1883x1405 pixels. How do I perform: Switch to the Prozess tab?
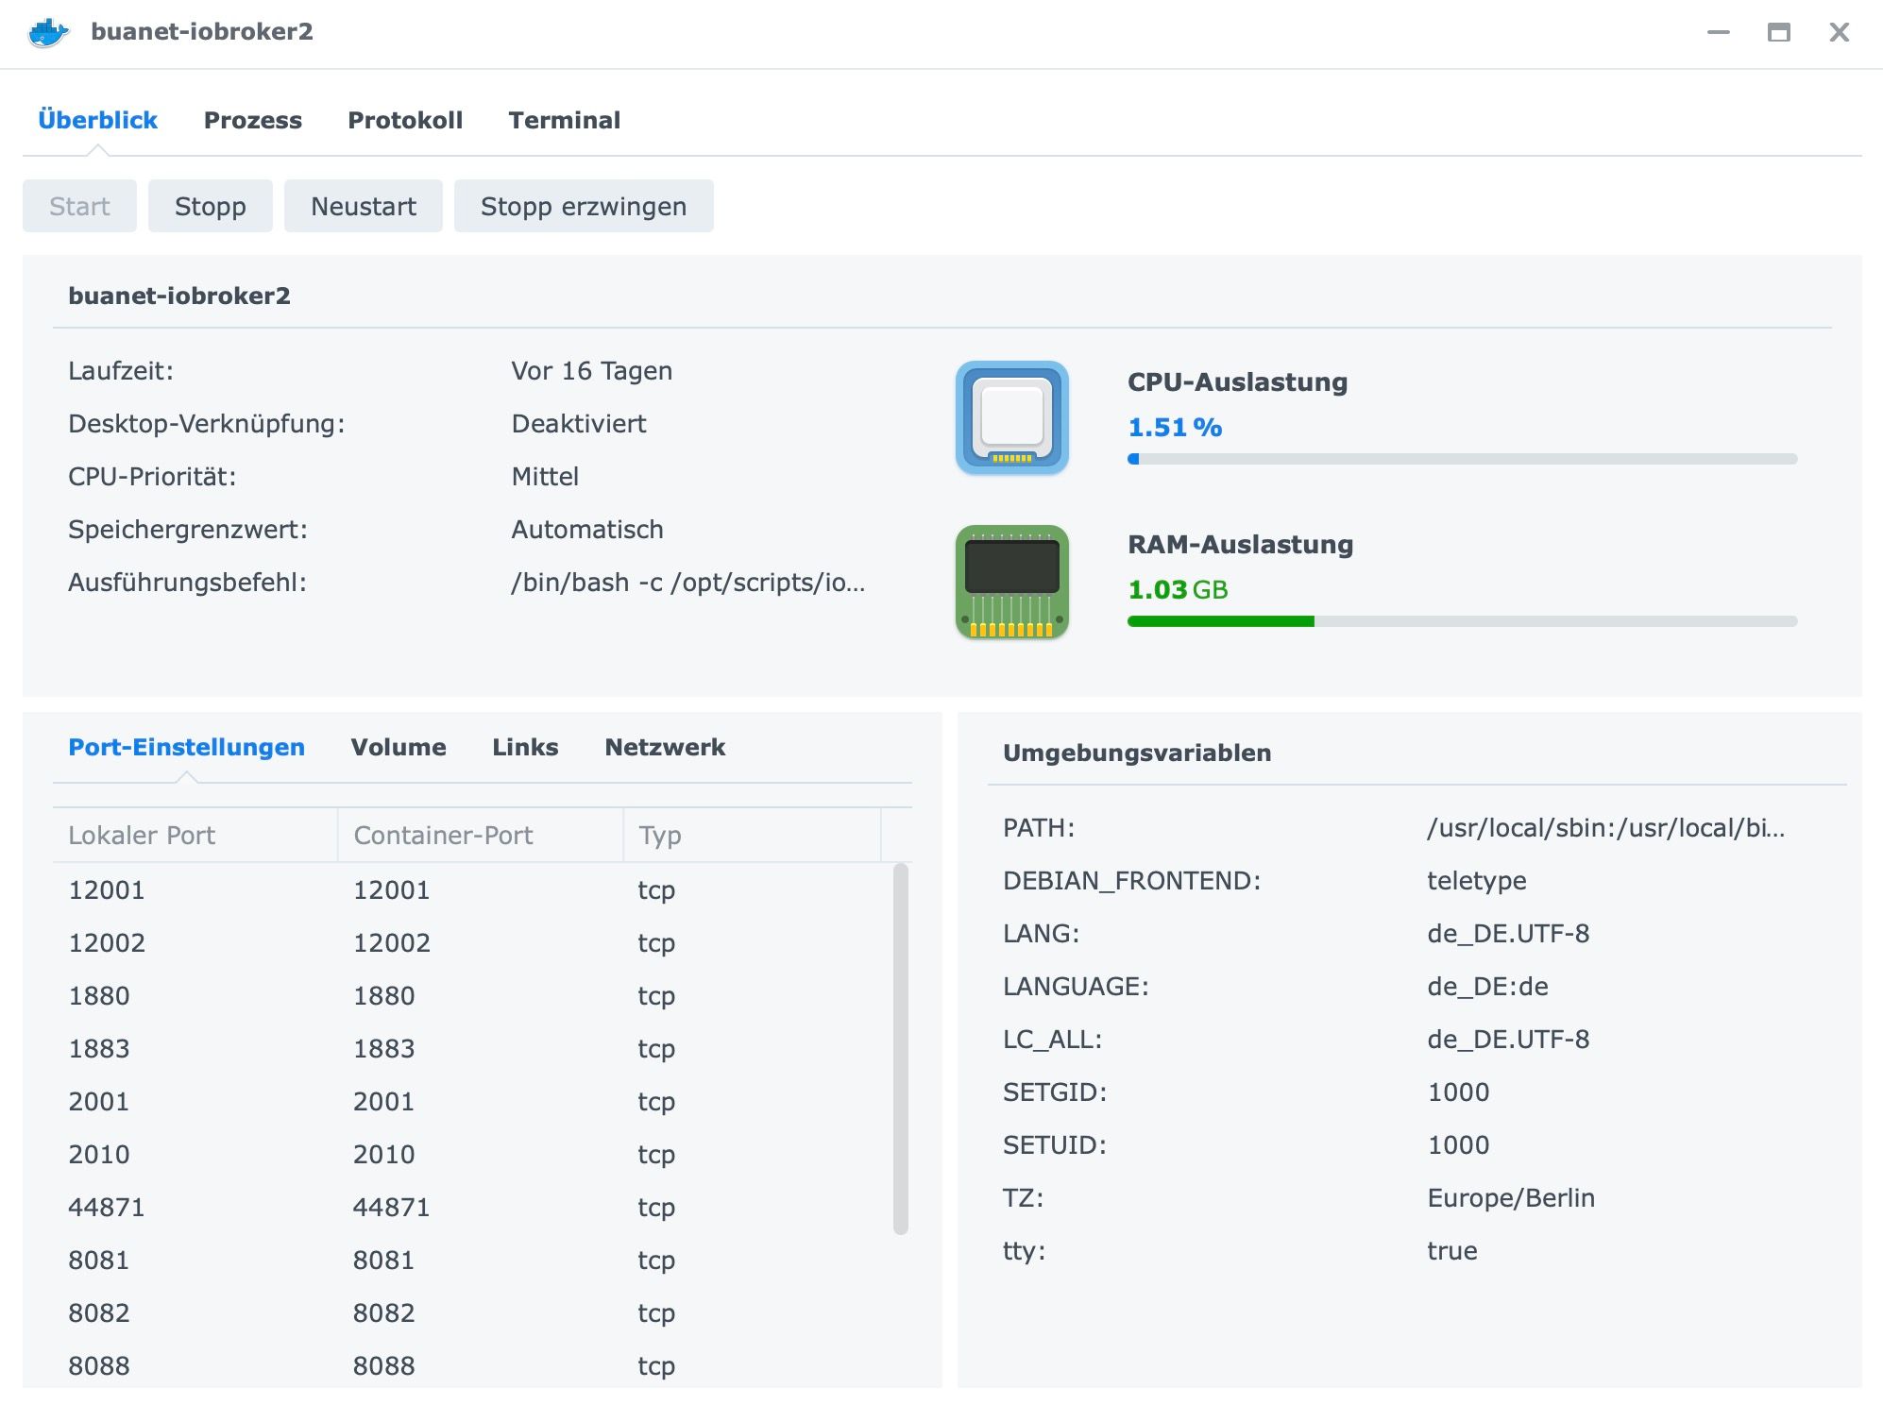252,120
